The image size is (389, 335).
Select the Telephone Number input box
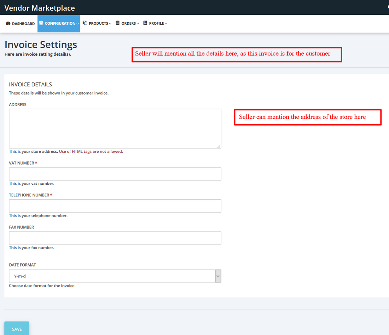tap(115, 206)
